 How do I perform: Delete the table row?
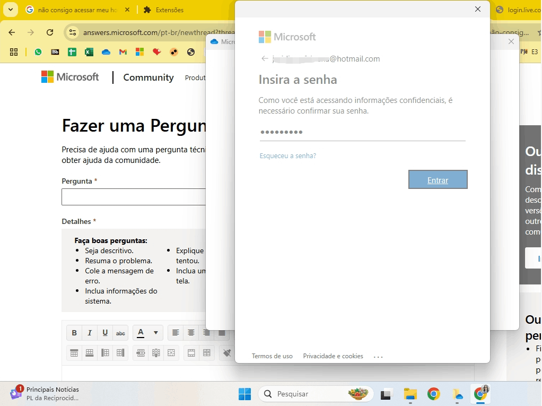point(141,353)
